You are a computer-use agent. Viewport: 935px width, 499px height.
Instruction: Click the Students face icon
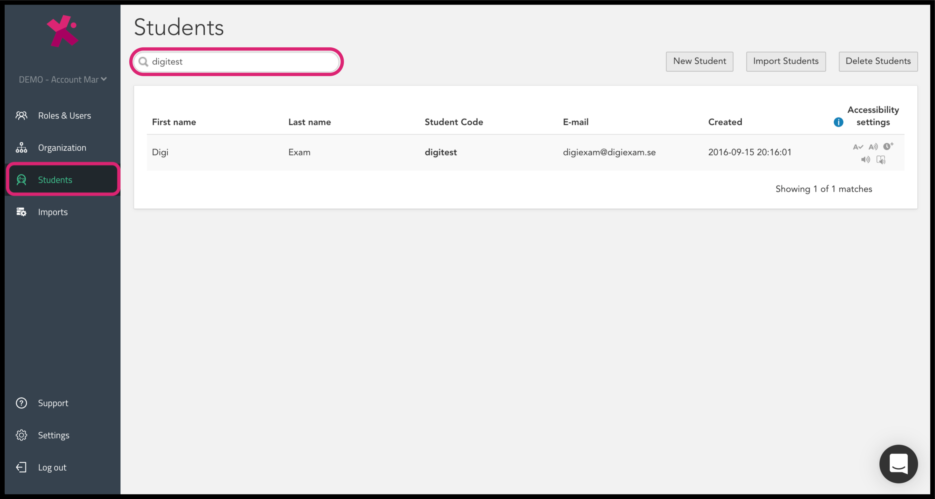pos(22,179)
